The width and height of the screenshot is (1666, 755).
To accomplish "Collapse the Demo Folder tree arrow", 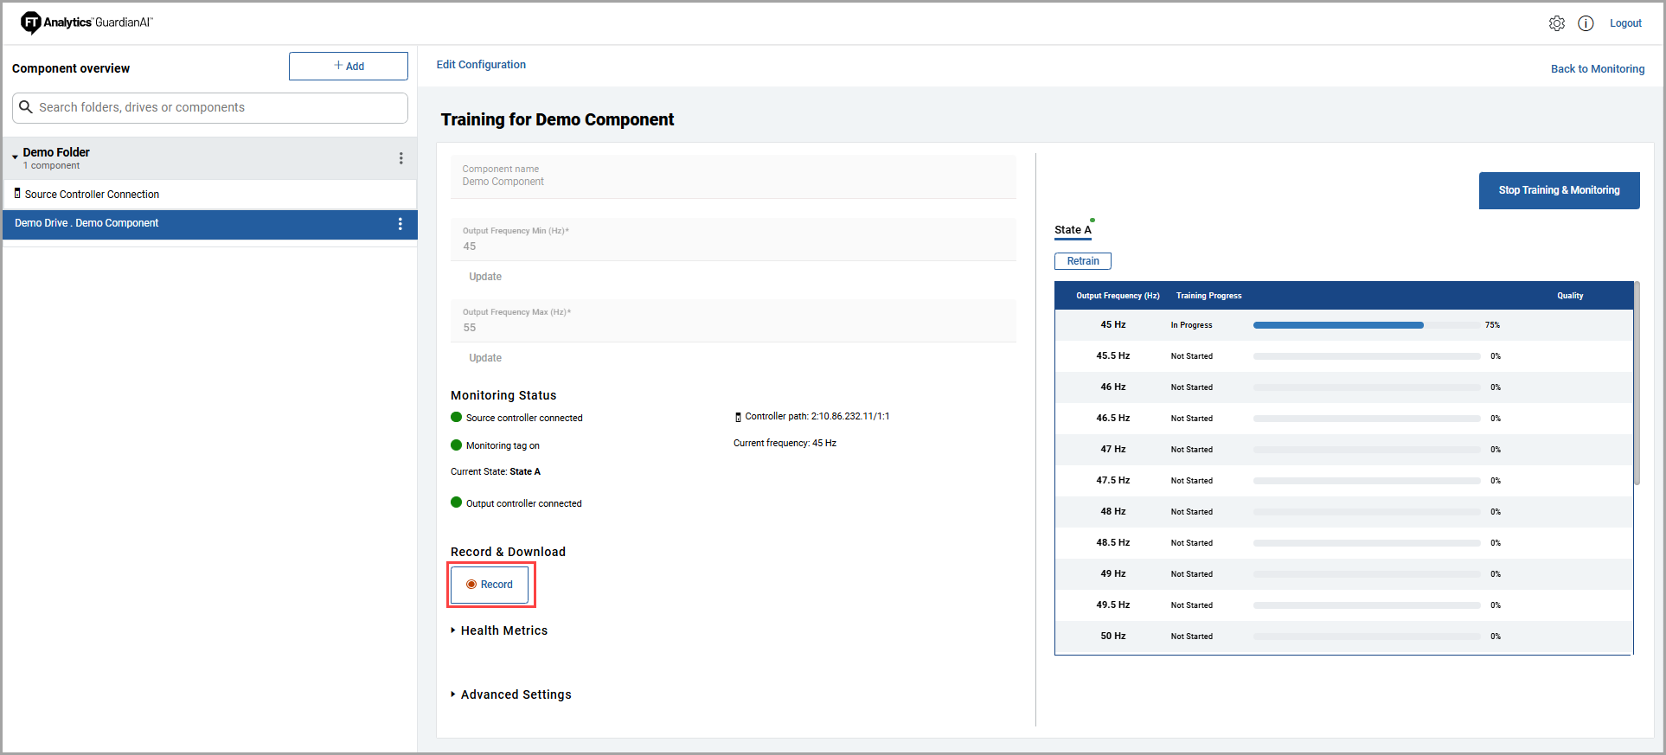I will (x=15, y=157).
